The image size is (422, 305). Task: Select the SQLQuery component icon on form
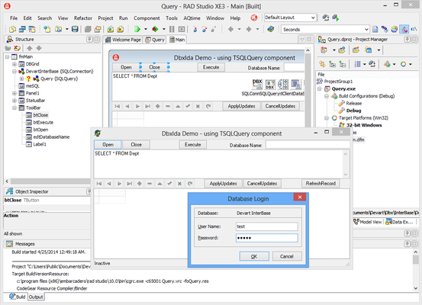pos(270,84)
